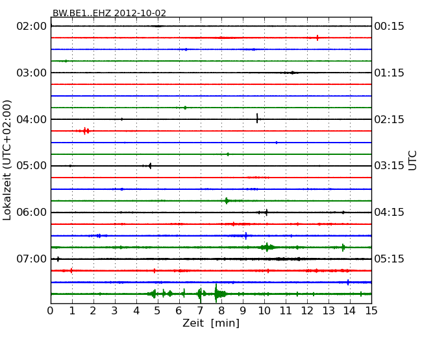Select x-axis tick label 15

(x=371, y=311)
